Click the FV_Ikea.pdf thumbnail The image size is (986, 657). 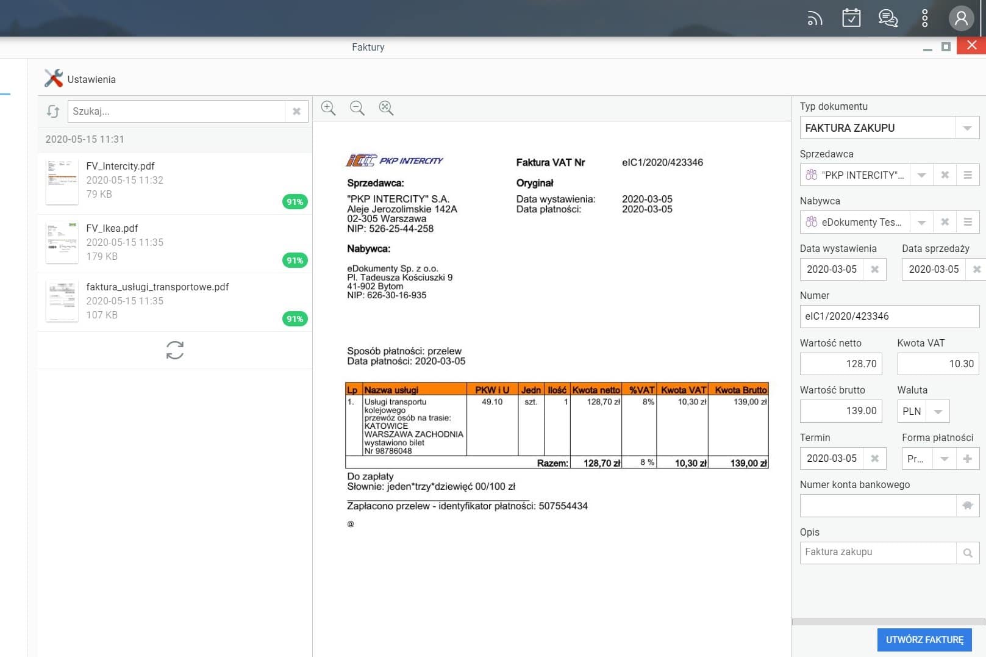pos(62,242)
